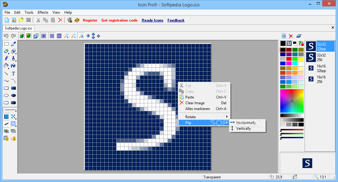The image size is (338, 182).
Task: Expand the gradient square tool options
Action: click(15, 126)
